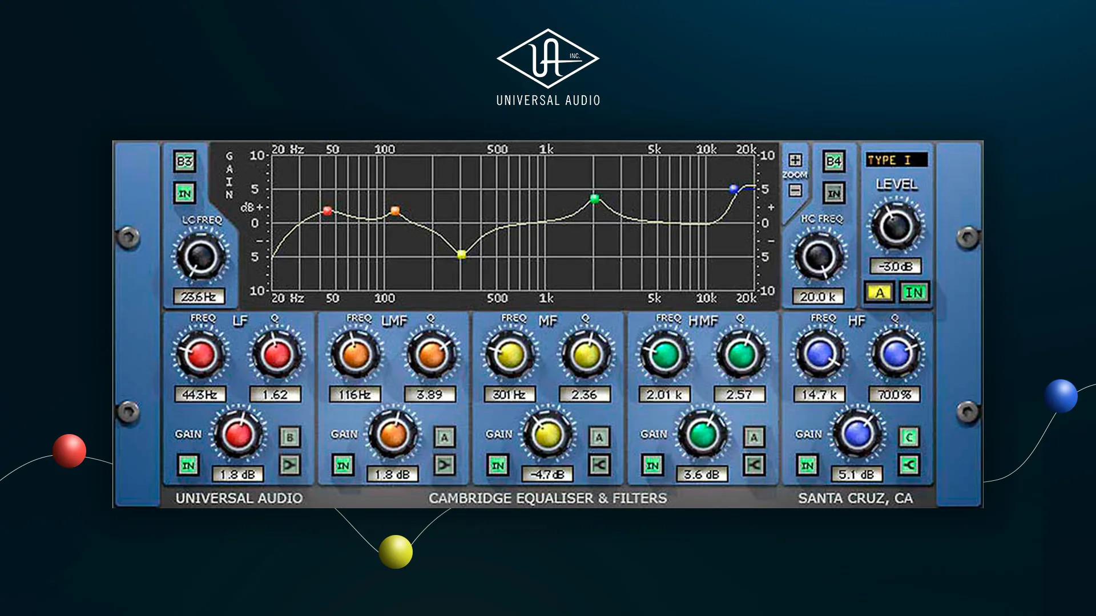The height and width of the screenshot is (616, 1096).
Task: Click the LMF band shelf shape button
Action: tap(444, 465)
